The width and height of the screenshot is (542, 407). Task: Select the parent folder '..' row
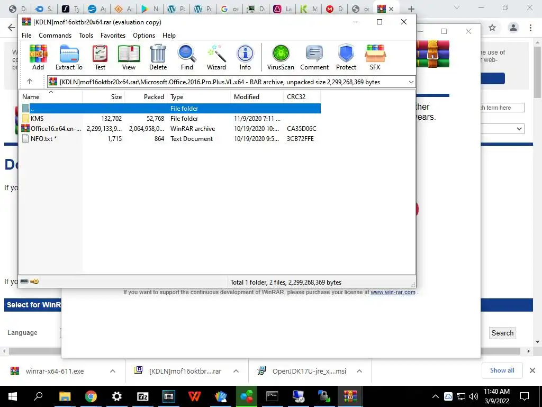tap(171, 108)
